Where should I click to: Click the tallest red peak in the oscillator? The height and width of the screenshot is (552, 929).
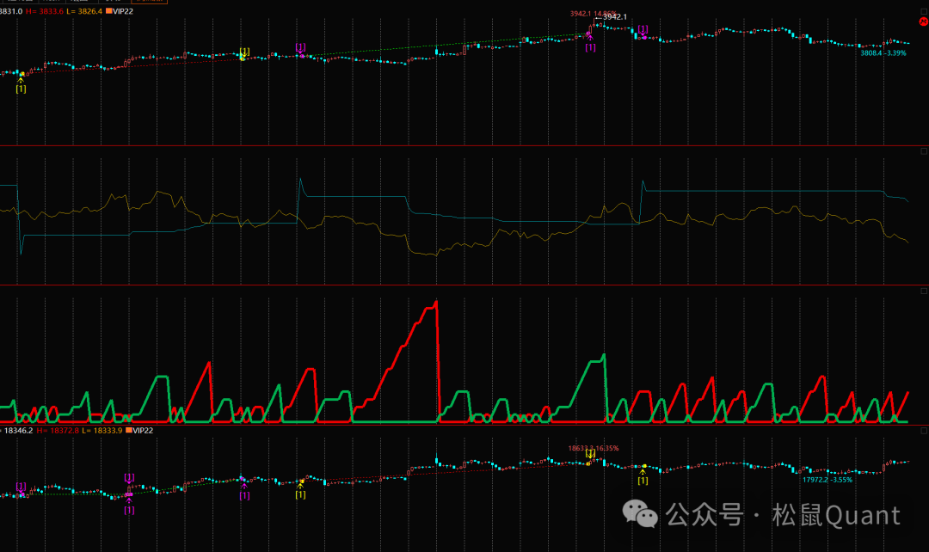pyautogui.click(x=436, y=304)
